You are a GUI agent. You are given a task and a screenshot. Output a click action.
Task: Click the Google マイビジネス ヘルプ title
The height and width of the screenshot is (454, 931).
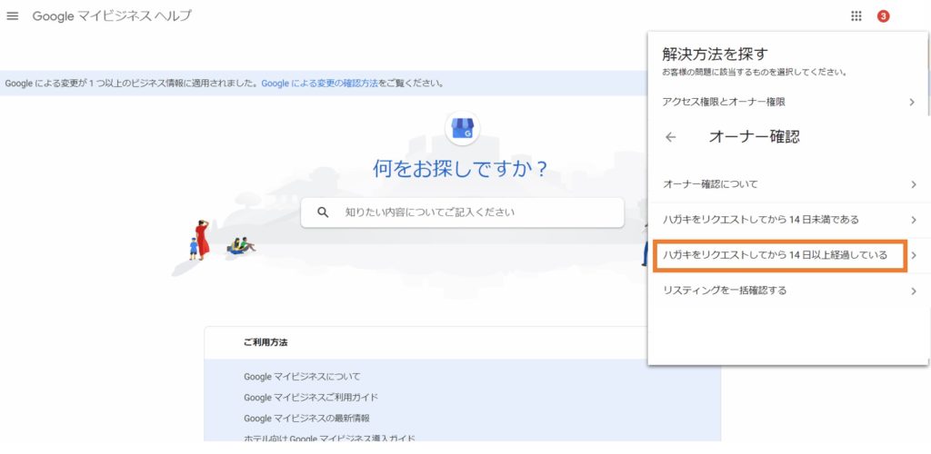click(112, 16)
